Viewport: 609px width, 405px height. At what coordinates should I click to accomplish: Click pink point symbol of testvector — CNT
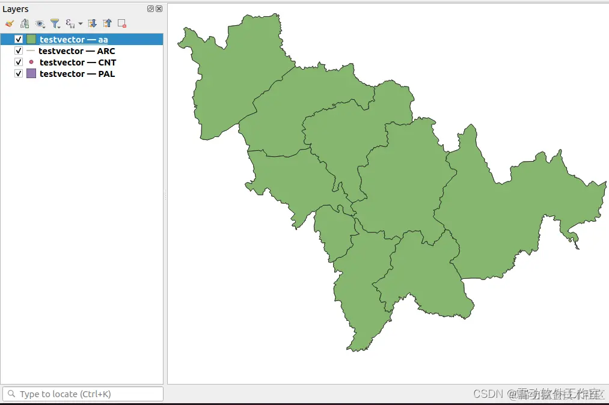click(31, 62)
